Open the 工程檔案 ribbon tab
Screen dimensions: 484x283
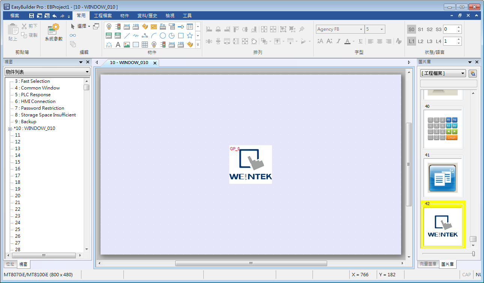(x=103, y=16)
